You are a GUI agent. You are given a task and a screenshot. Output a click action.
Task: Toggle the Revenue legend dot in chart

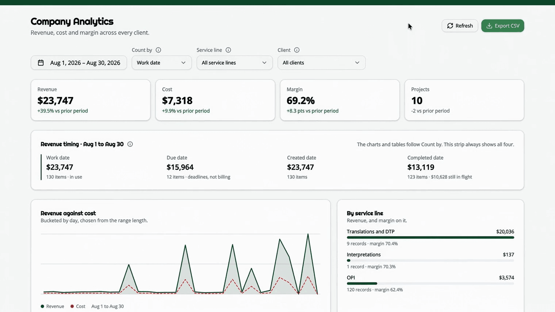(x=42, y=307)
